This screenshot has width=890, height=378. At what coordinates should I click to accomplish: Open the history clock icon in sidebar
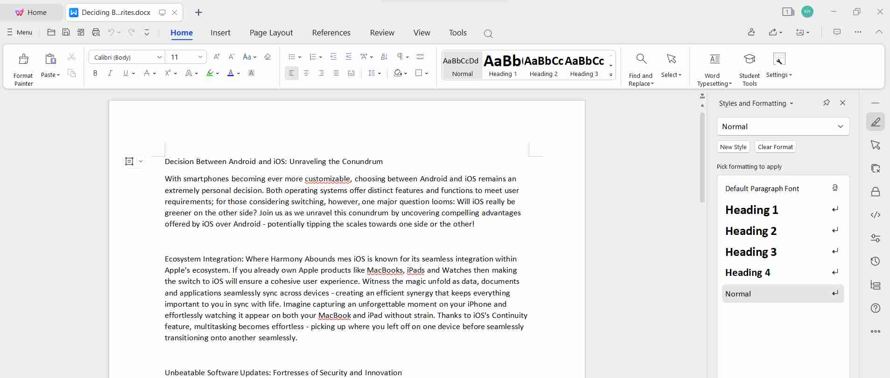click(876, 261)
